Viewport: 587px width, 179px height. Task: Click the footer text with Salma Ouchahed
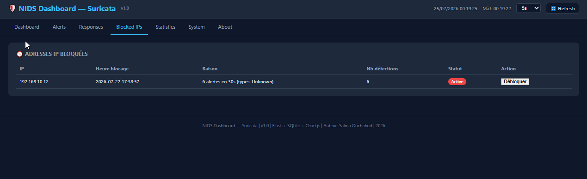point(294,125)
